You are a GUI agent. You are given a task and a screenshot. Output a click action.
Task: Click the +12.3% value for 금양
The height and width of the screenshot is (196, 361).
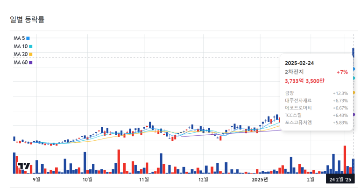340,94
